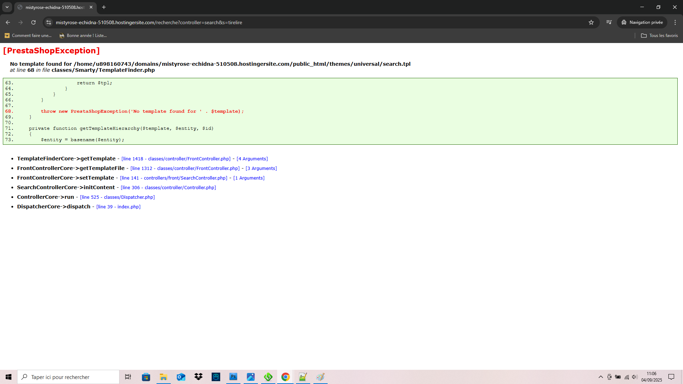Open the 'Comment faire une...' bookmark
683x384 pixels.
pos(28,36)
